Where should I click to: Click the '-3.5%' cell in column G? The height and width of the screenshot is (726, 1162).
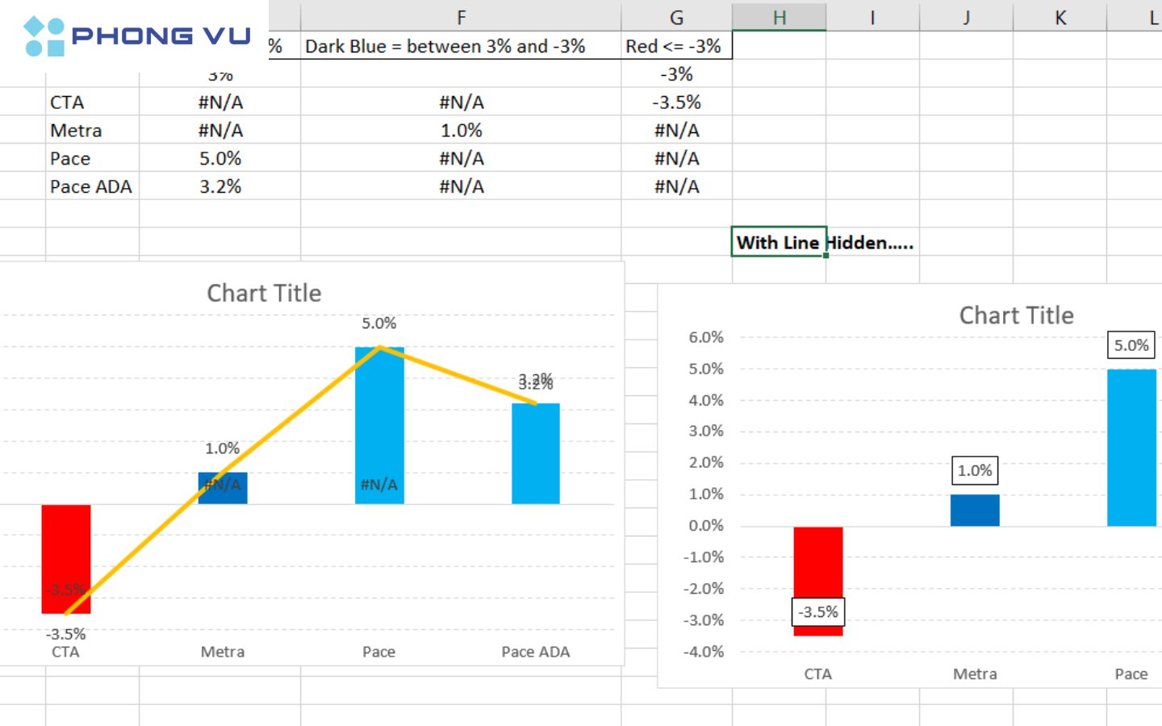(676, 102)
